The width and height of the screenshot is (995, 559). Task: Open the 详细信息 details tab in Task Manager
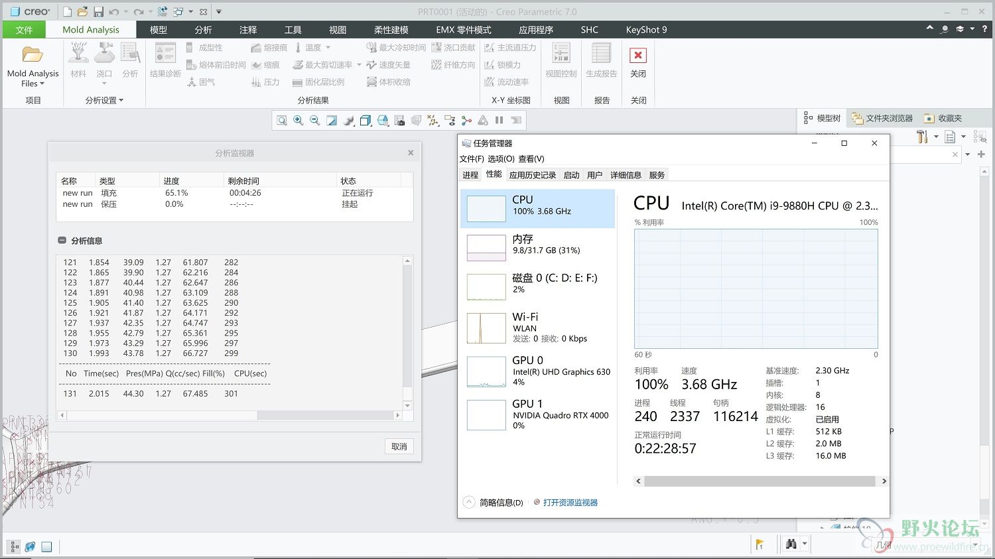click(626, 175)
